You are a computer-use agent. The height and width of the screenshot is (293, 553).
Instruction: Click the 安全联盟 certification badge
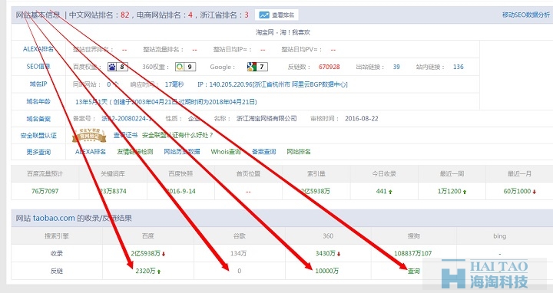(x=89, y=135)
